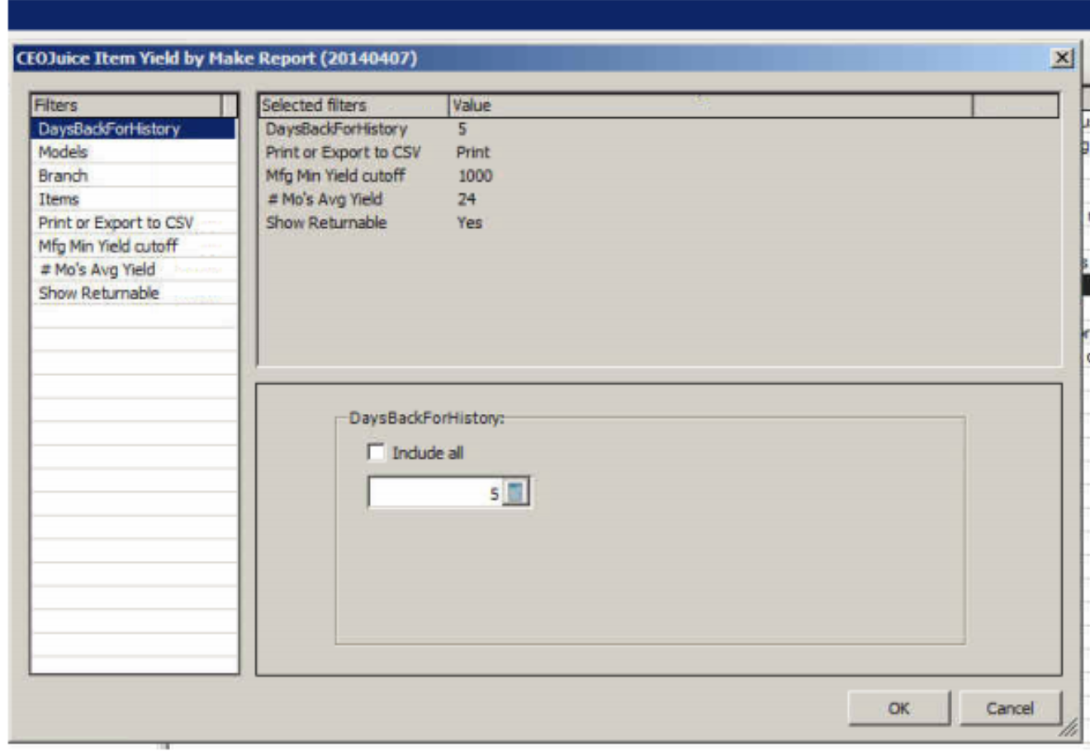Enable the Include all checkbox
This screenshot has height=756, width=1090.
tap(377, 452)
